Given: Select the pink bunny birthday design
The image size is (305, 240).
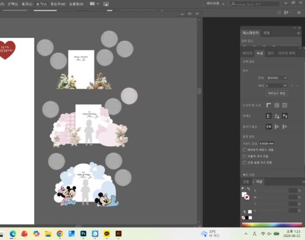Looking at the screenshot, I should point(89,126).
